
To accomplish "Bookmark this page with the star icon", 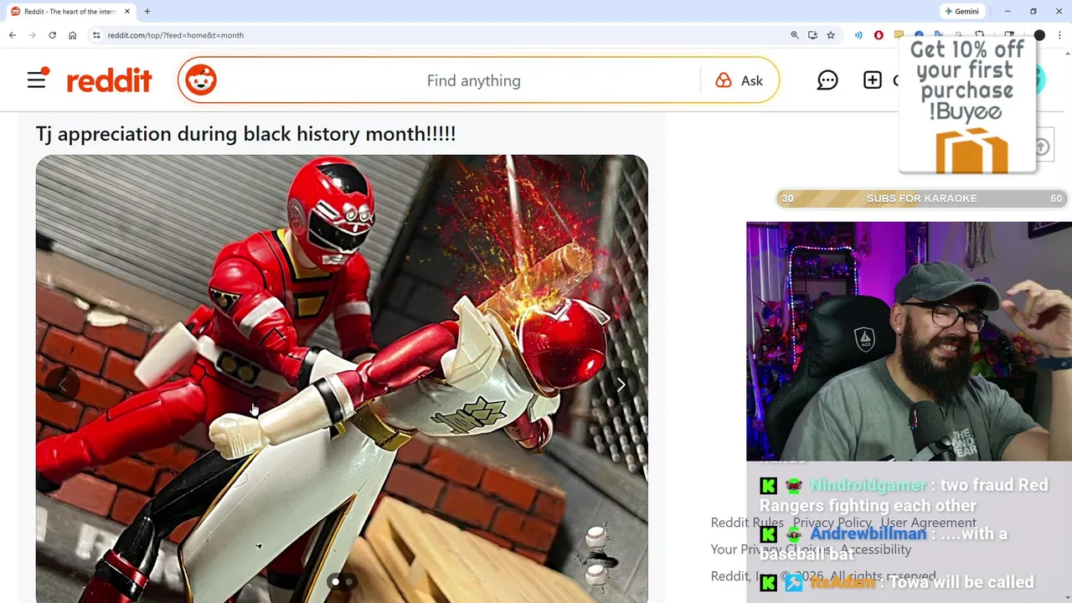I will point(831,35).
